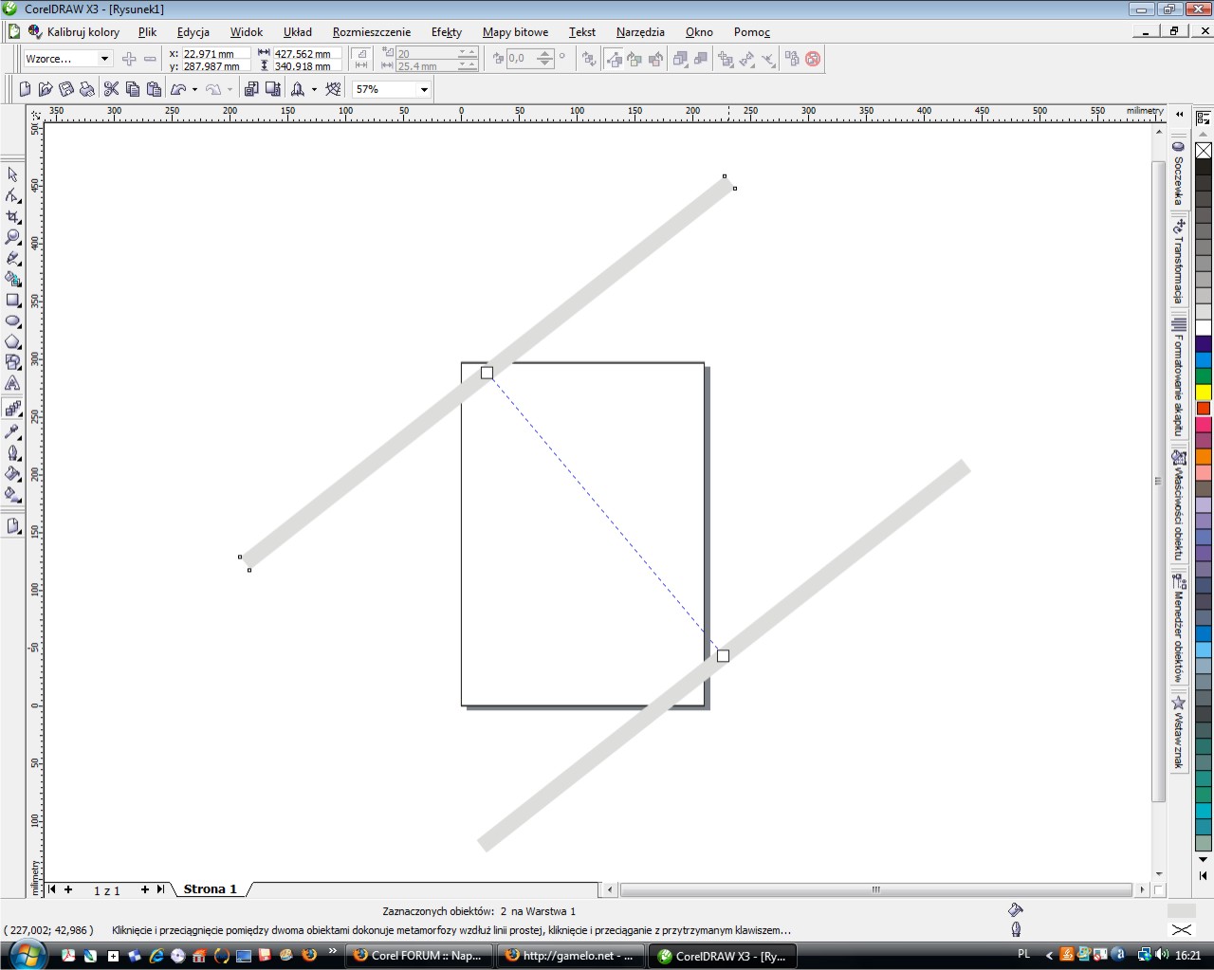Click the Cut scissors icon
Screen dimensions: 1214x970
(x=111, y=89)
